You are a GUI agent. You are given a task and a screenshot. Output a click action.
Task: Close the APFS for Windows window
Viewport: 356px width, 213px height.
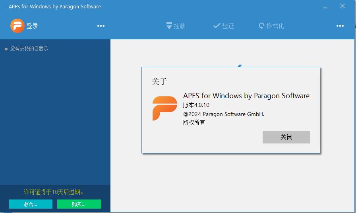[342, 6]
